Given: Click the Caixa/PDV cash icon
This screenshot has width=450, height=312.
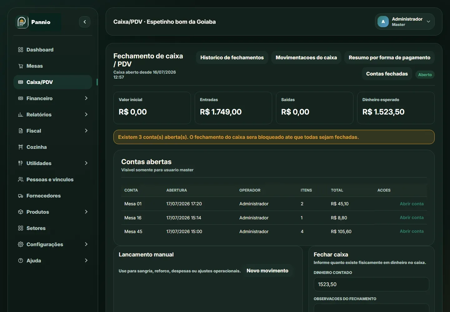Looking at the screenshot, I should pyautogui.click(x=21, y=82).
